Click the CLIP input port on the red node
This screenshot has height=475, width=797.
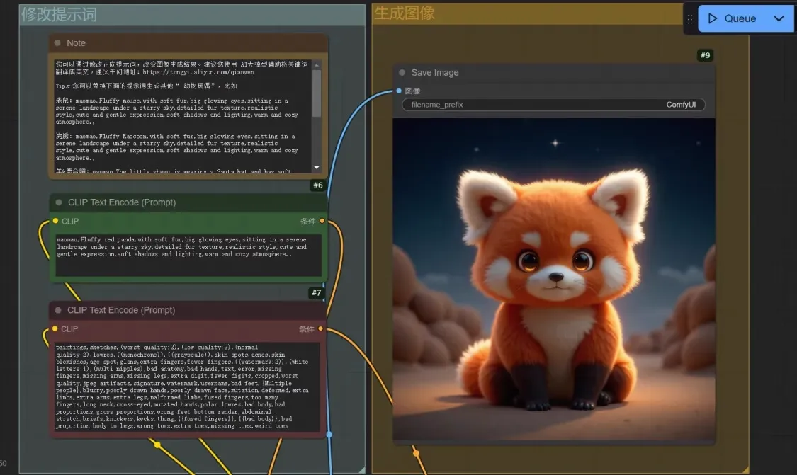pos(55,328)
